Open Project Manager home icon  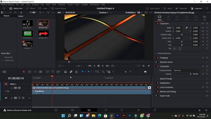tap(199, 110)
